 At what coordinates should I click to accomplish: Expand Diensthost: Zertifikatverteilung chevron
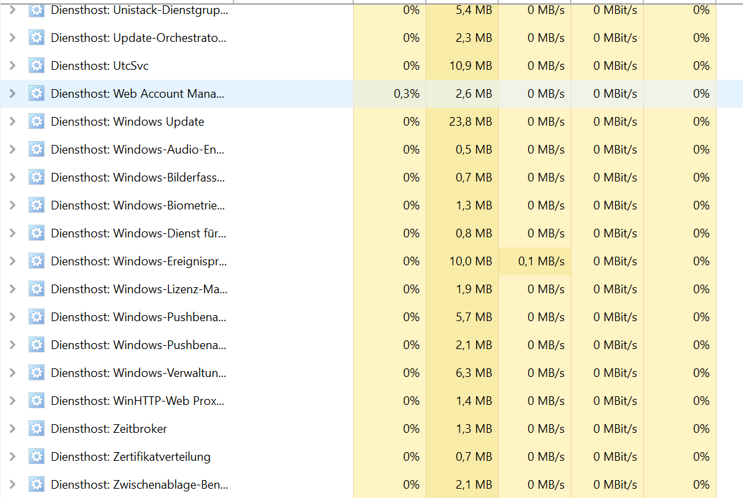coord(13,457)
